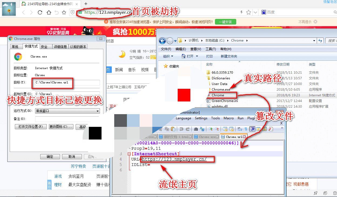This screenshot has width=337, height=197.
Task: Click the home icon in browser toolbar
Action: click(49, 12)
